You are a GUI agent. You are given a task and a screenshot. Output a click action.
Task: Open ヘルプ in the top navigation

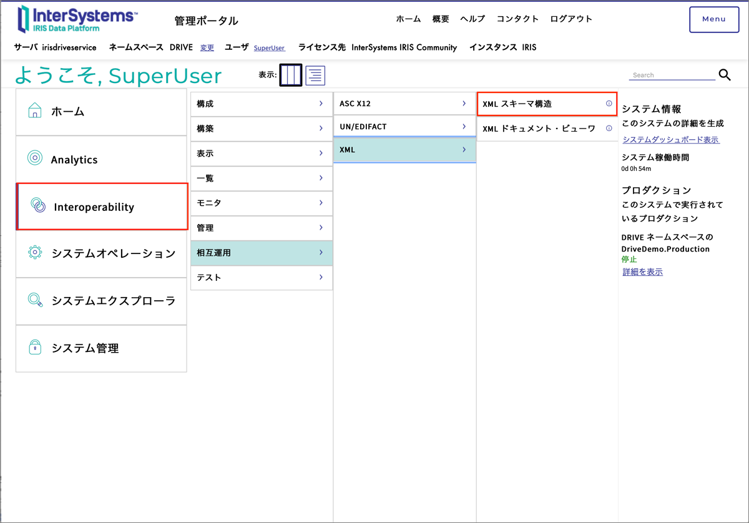click(472, 19)
